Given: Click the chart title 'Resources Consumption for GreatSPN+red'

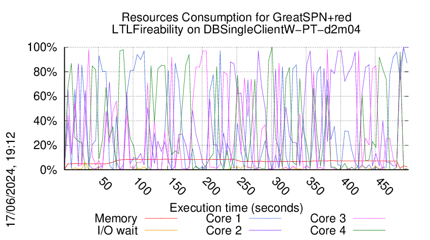Looking at the screenshot, I should (x=236, y=17).
